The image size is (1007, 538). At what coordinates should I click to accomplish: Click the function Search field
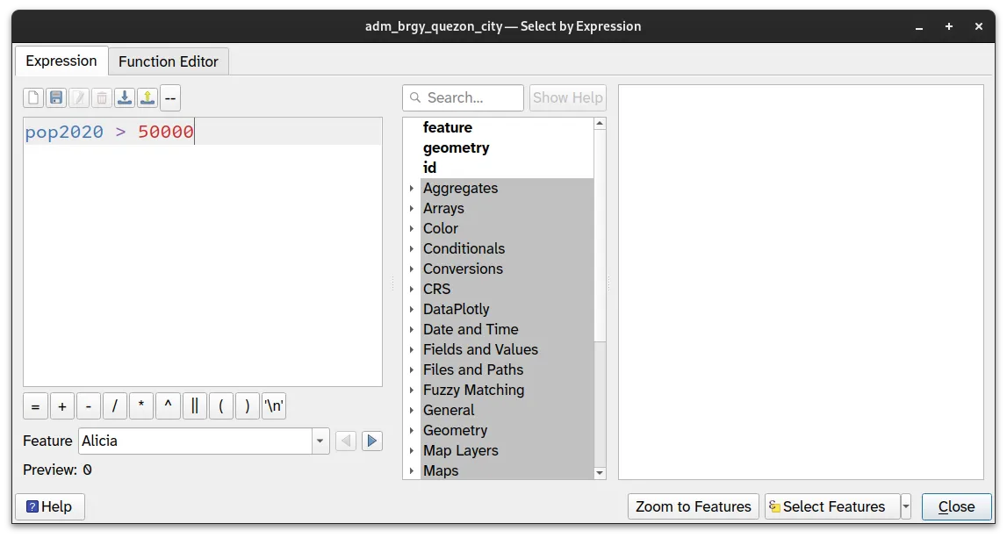click(x=464, y=97)
